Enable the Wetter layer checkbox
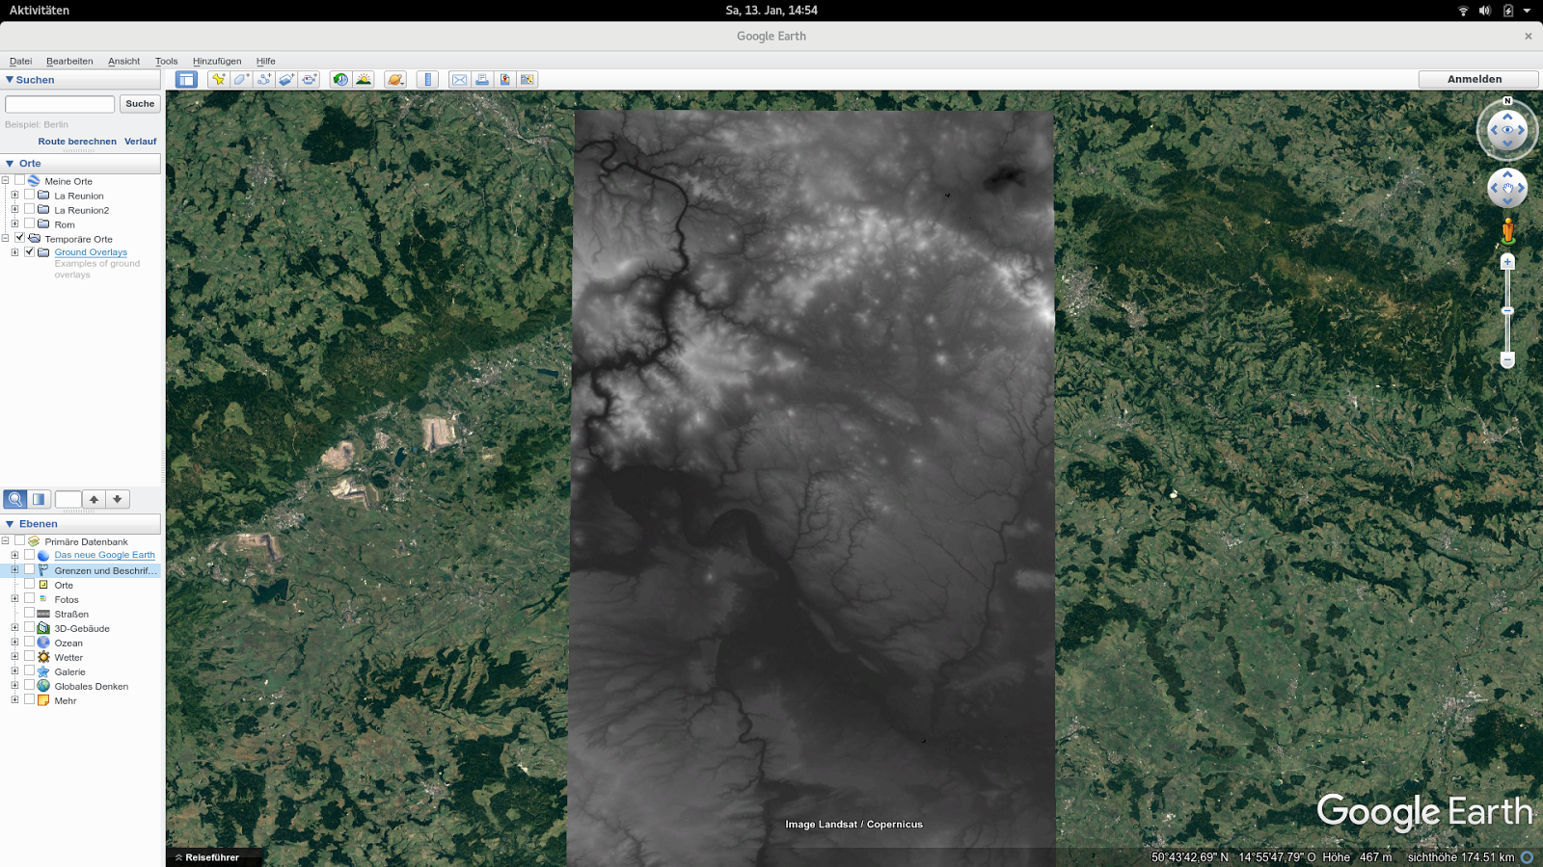The image size is (1543, 867). click(29, 657)
